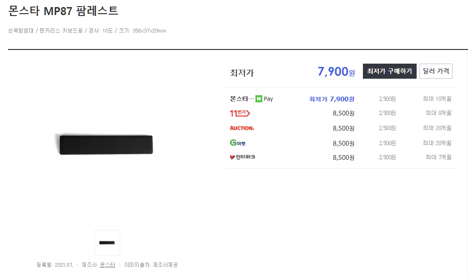The width and height of the screenshot is (468, 279).
Task: Click the 등록월: 2021.07. text
Action: (55, 265)
